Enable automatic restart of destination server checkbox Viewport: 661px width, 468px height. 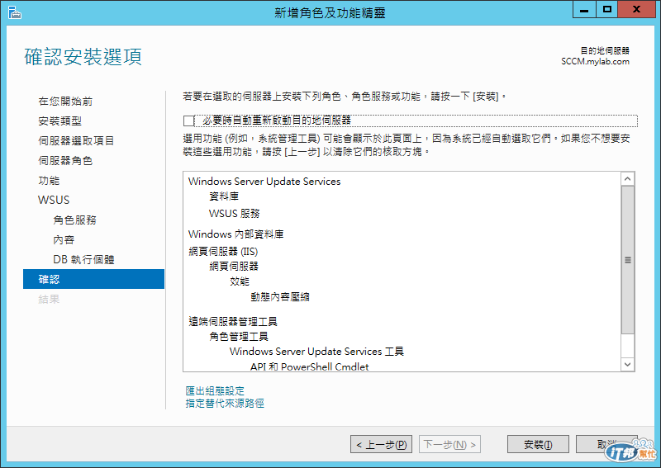188,121
